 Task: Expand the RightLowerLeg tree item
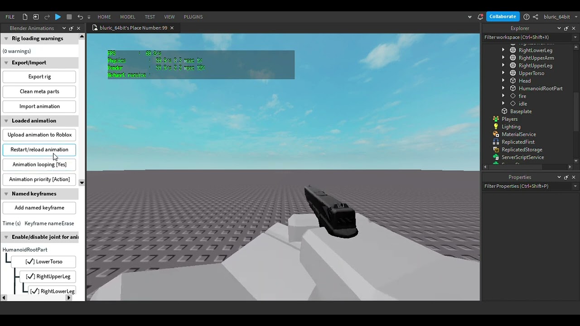[x=503, y=50]
